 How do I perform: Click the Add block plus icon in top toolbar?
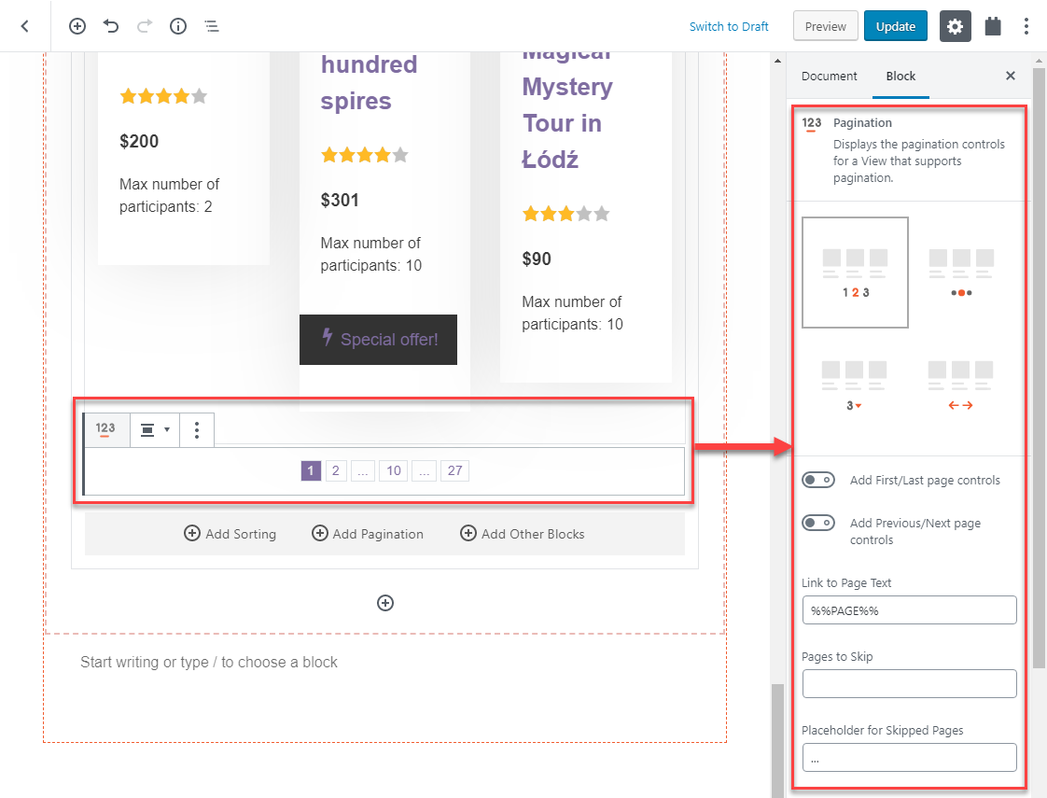(x=77, y=26)
